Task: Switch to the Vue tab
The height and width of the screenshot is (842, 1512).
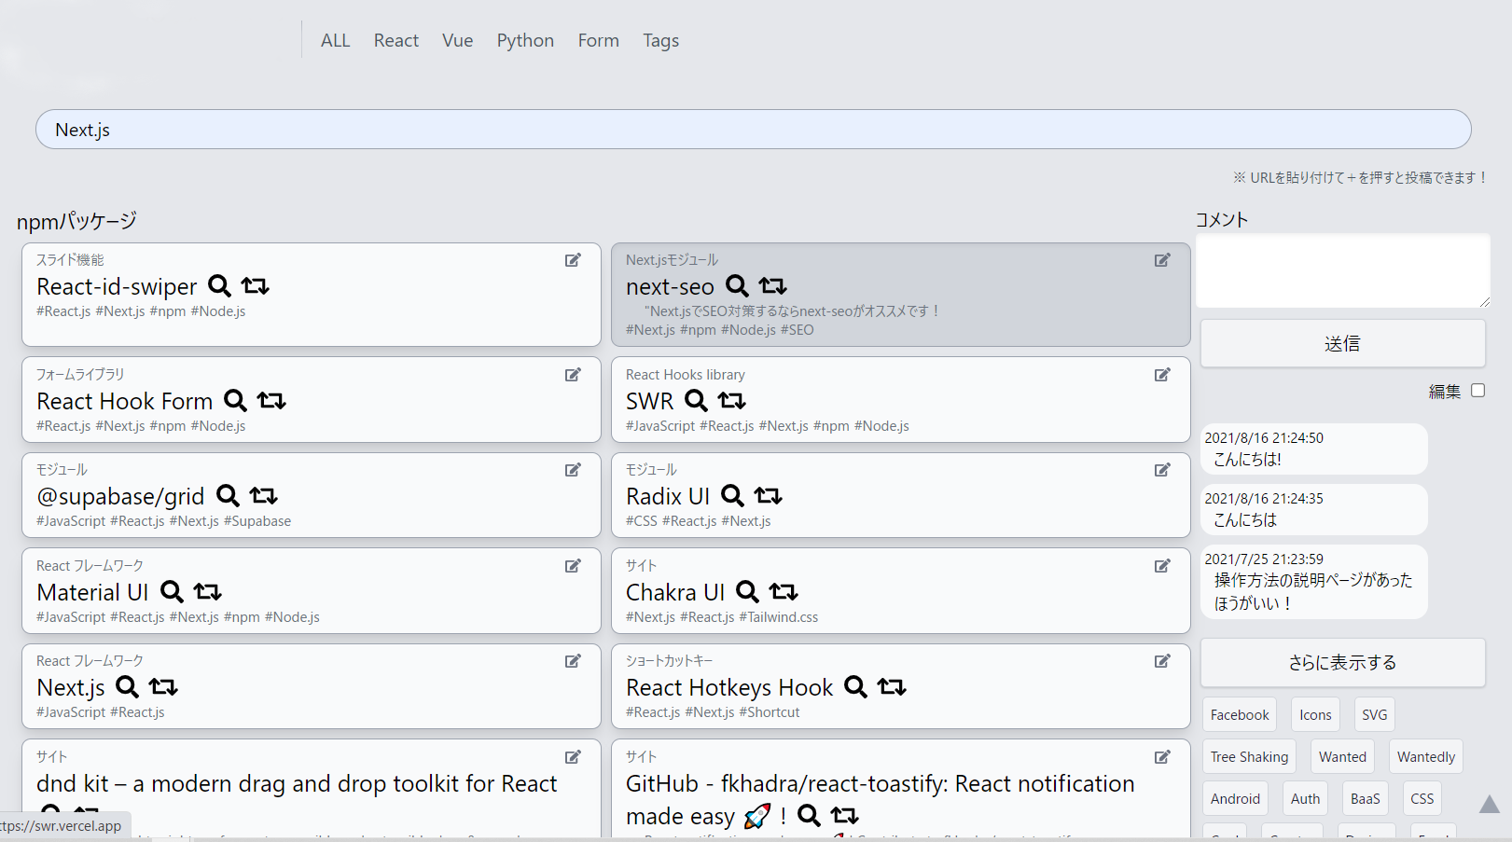Action: 457,40
